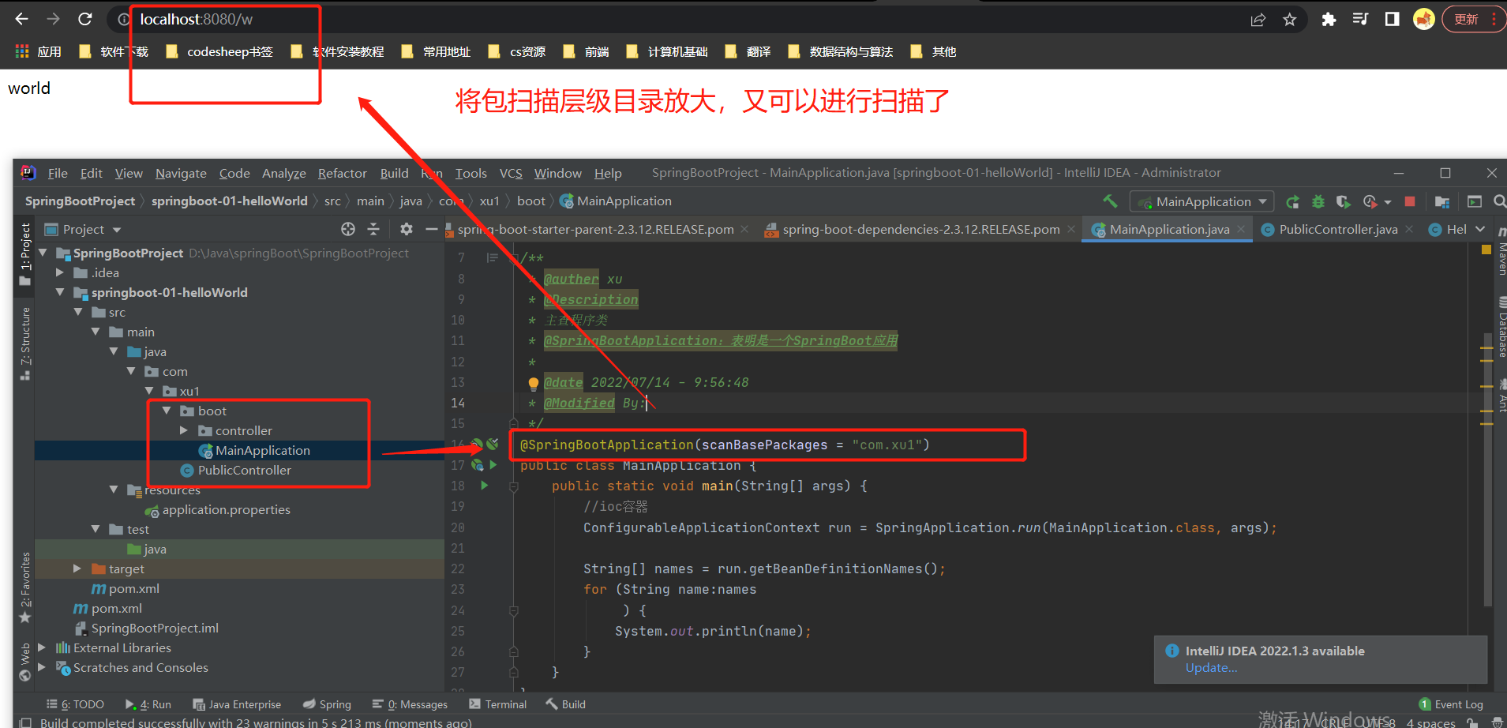
Task: Bookmark this page with the star icon
Action: (x=1290, y=20)
